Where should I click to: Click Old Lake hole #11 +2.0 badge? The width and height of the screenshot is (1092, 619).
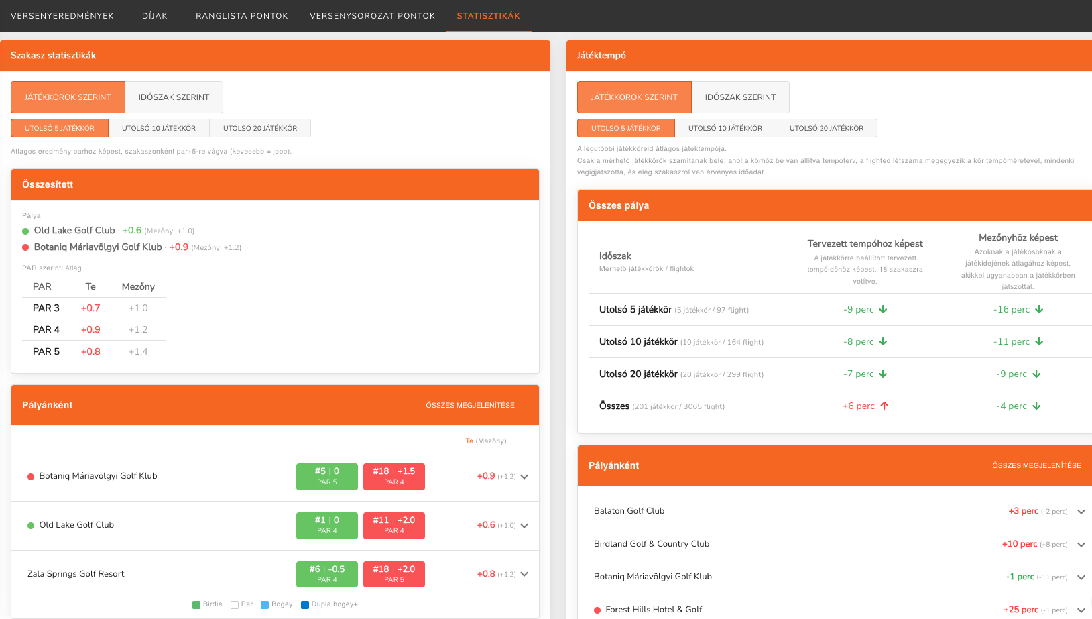point(394,525)
